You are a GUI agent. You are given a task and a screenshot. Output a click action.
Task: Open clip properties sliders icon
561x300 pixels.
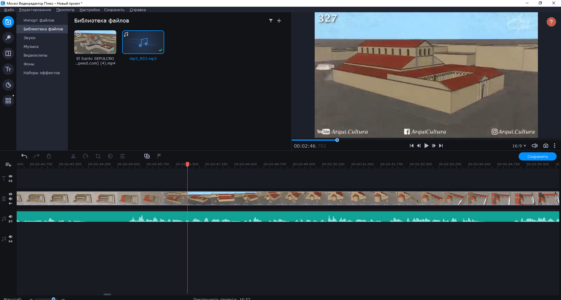click(122, 156)
